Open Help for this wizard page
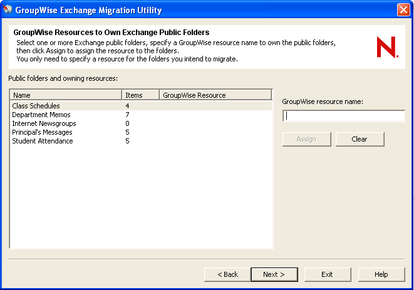 (x=381, y=274)
